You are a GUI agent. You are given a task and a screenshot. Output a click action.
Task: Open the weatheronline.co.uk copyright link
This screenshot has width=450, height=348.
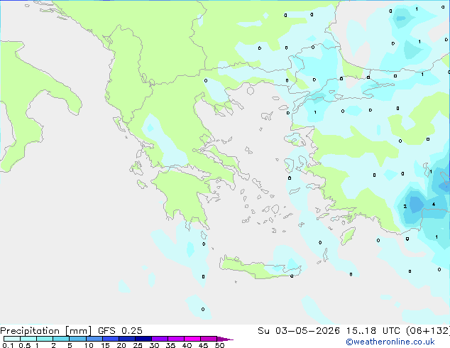click(390, 342)
